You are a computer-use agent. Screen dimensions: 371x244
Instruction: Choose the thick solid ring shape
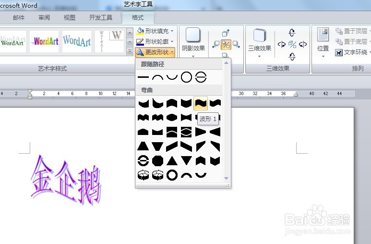[172, 175]
